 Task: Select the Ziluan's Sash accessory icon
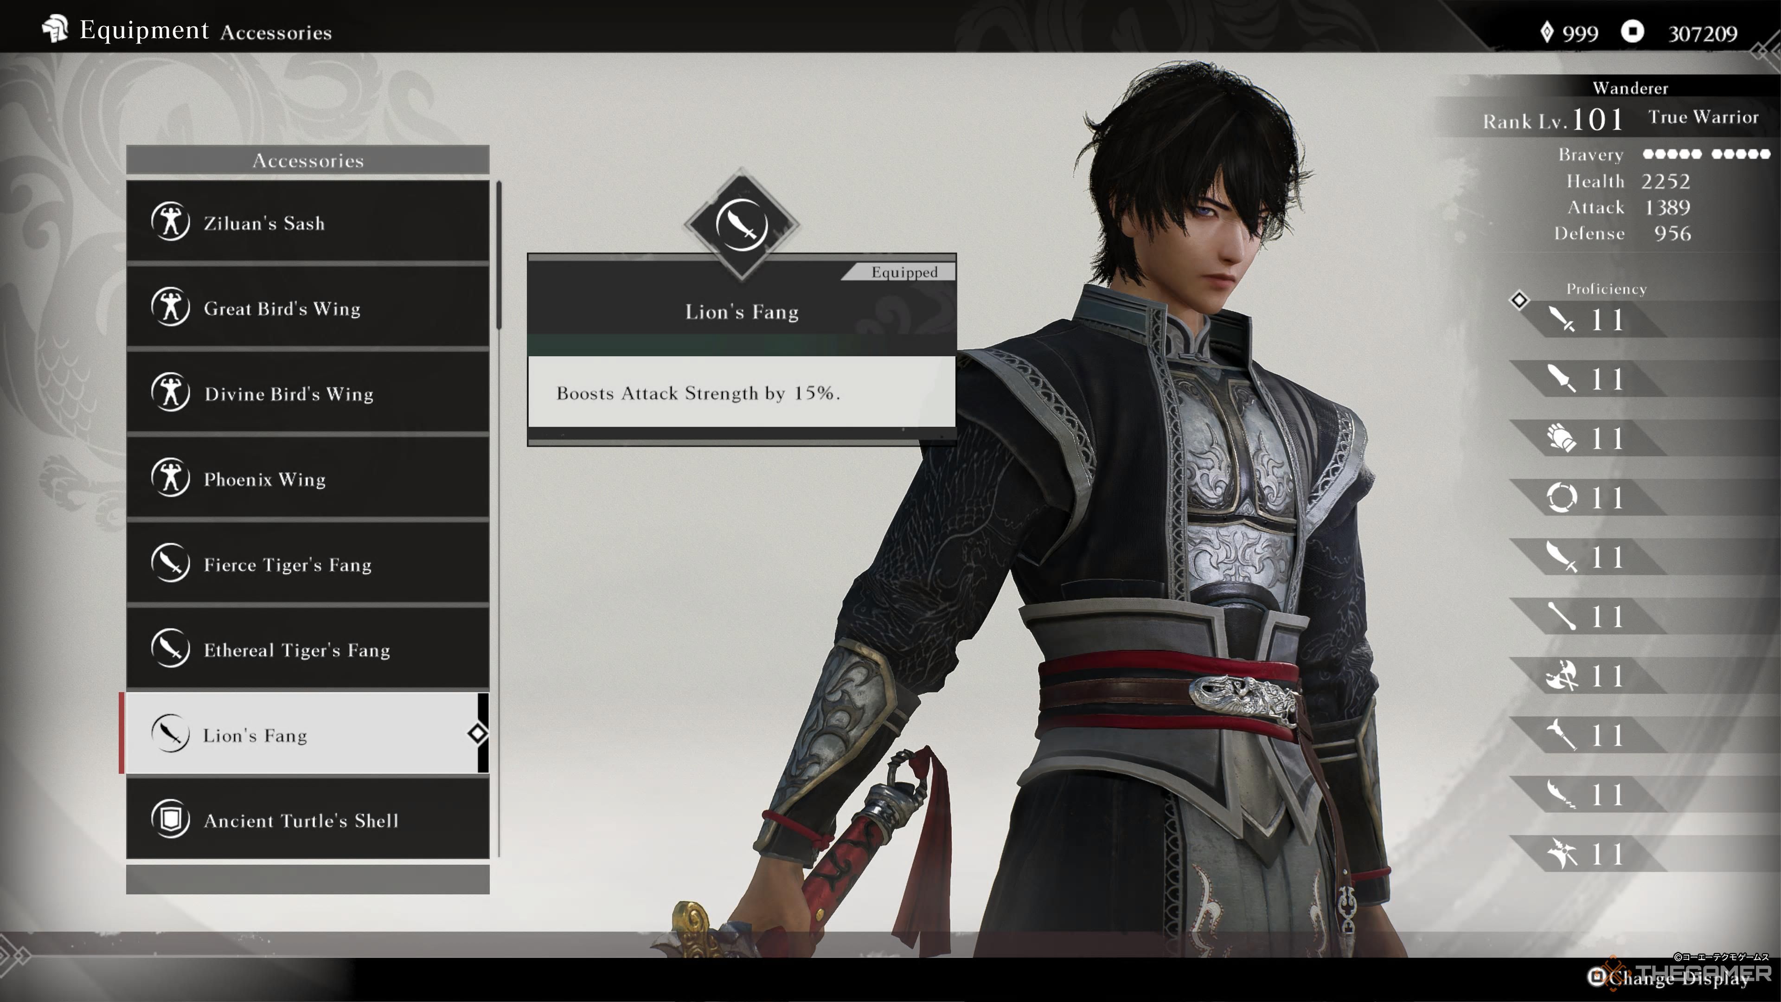click(x=171, y=223)
